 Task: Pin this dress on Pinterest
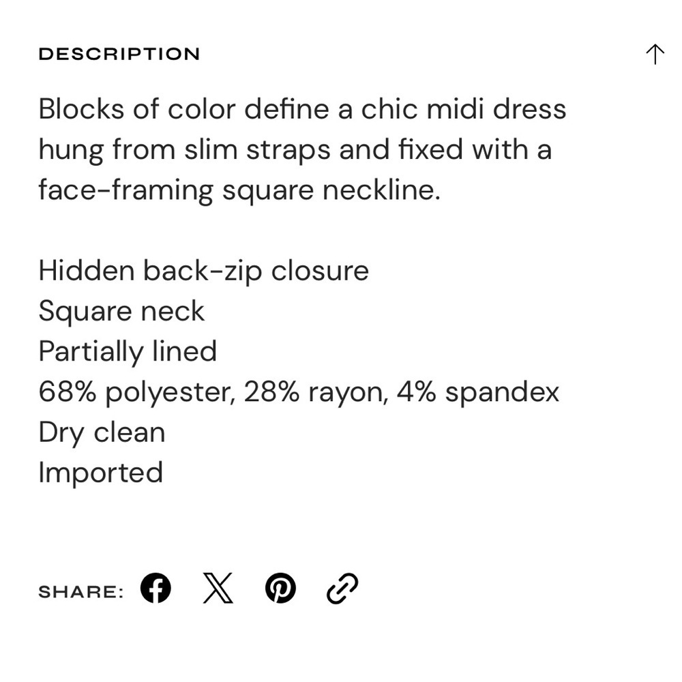[280, 588]
